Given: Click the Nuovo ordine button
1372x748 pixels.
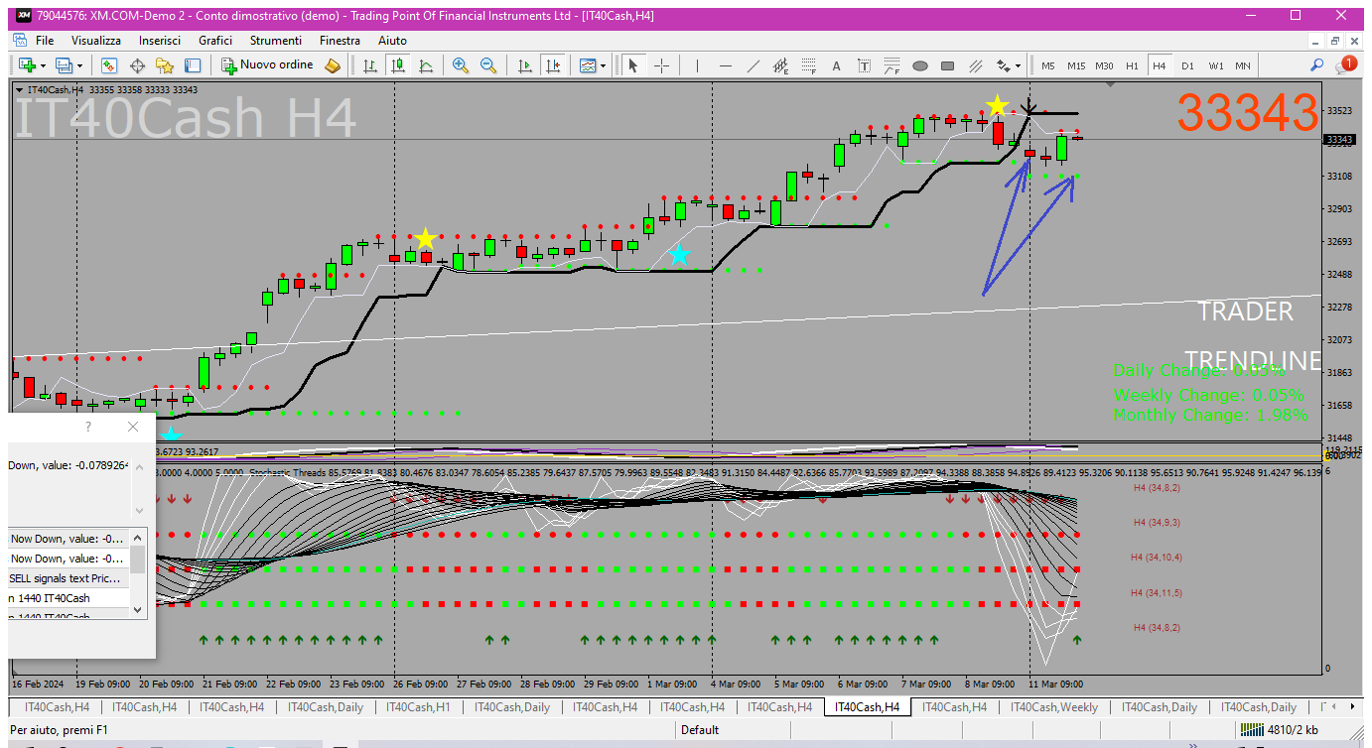Looking at the screenshot, I should [267, 65].
